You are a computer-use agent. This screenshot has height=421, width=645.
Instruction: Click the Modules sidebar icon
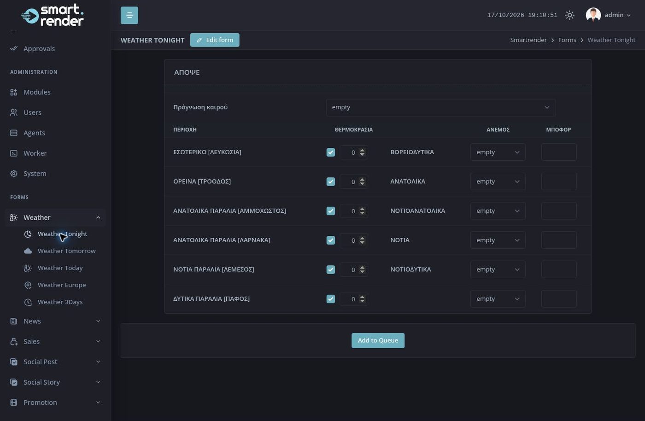pos(14,92)
